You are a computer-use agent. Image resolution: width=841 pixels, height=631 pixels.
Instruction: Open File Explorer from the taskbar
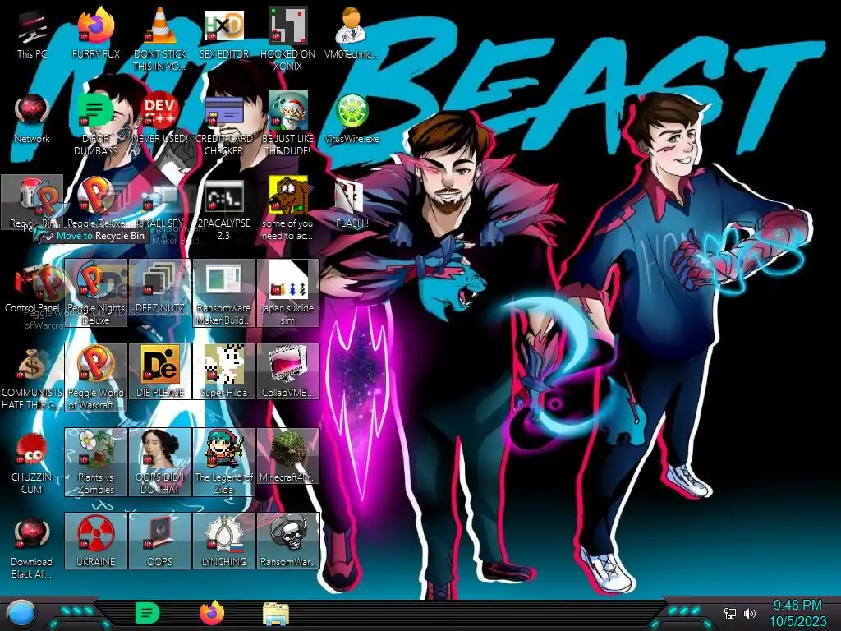[276, 614]
